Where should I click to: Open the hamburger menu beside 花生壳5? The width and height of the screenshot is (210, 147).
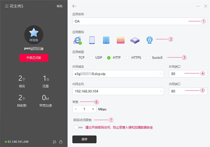[7, 6]
